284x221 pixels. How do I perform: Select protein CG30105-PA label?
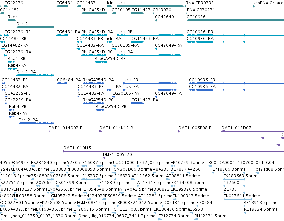[126, 93]
